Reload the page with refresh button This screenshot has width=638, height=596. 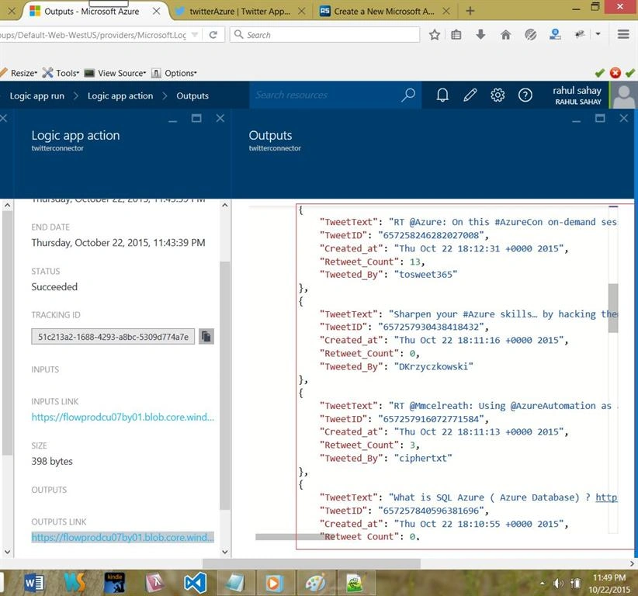(x=213, y=35)
